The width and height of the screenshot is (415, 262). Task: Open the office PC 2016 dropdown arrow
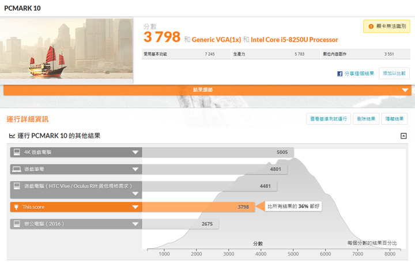(x=135, y=224)
